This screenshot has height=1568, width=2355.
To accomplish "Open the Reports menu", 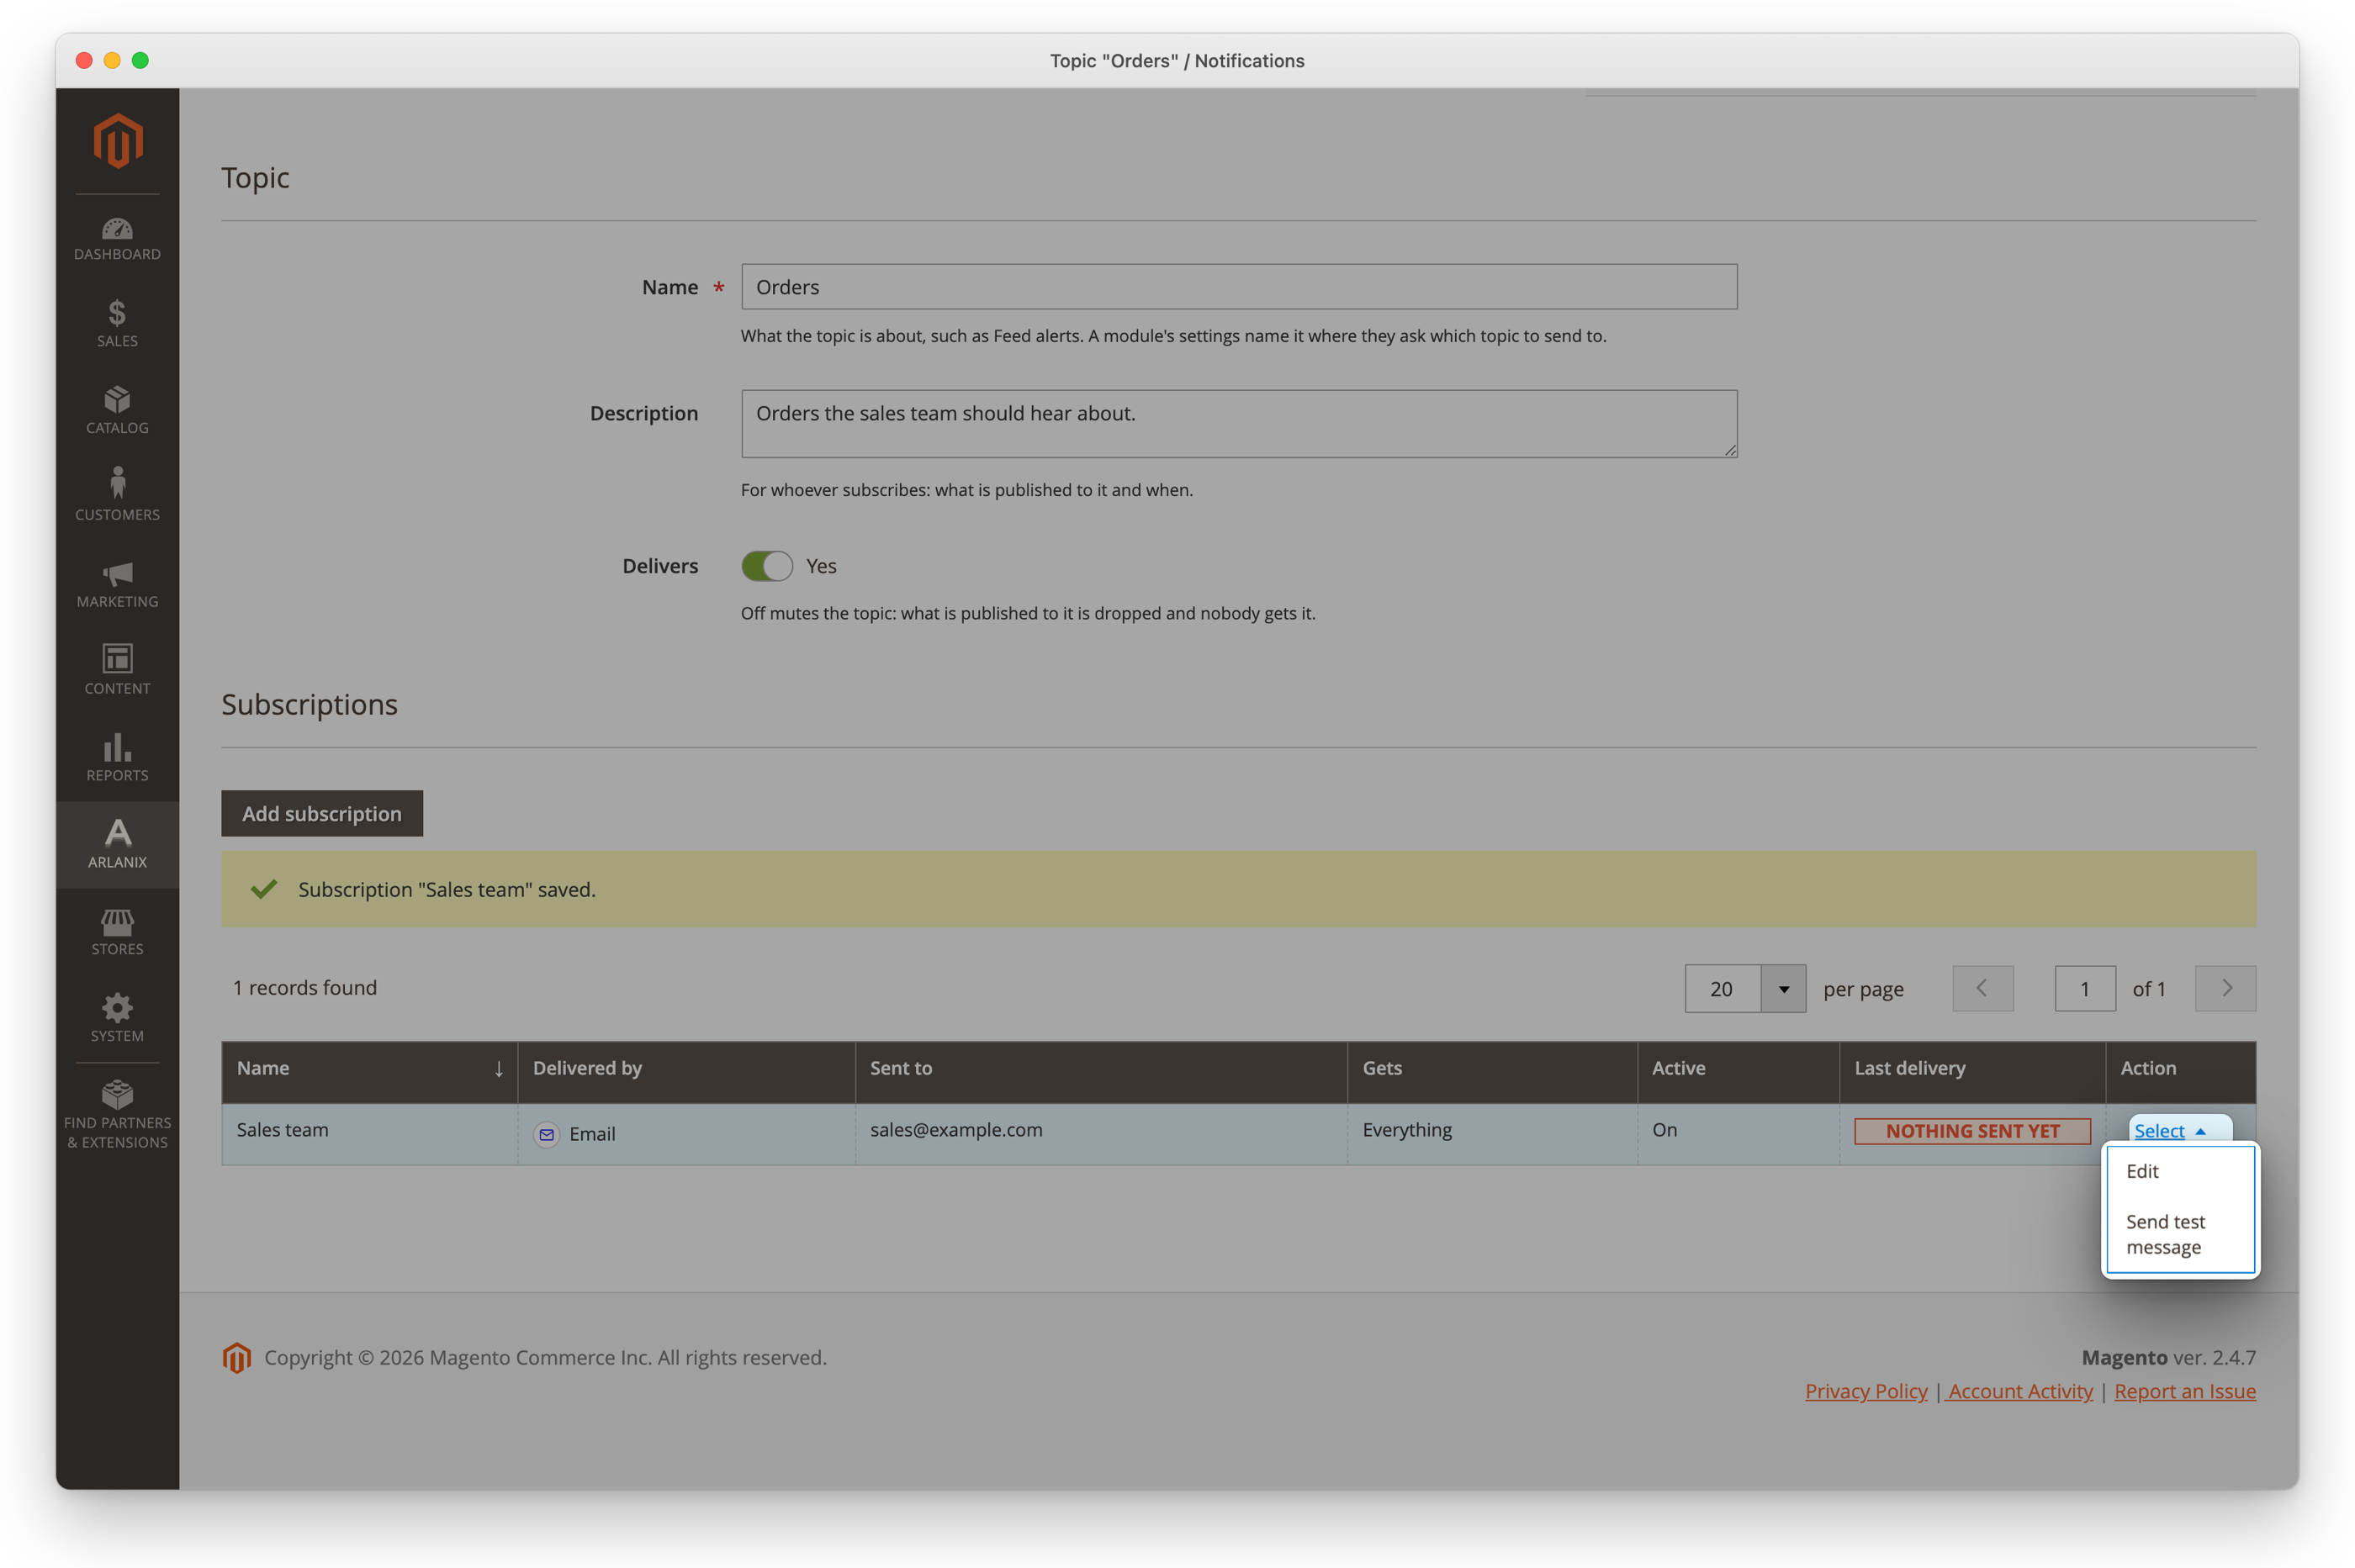I will 117,758.
